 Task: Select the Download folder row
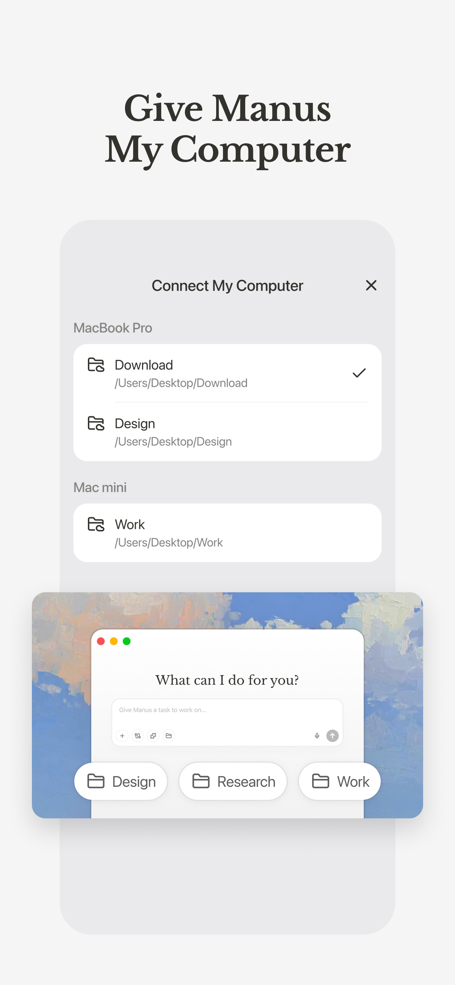(227, 373)
